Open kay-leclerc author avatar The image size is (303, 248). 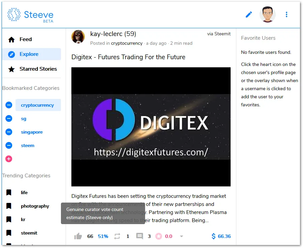click(78, 37)
